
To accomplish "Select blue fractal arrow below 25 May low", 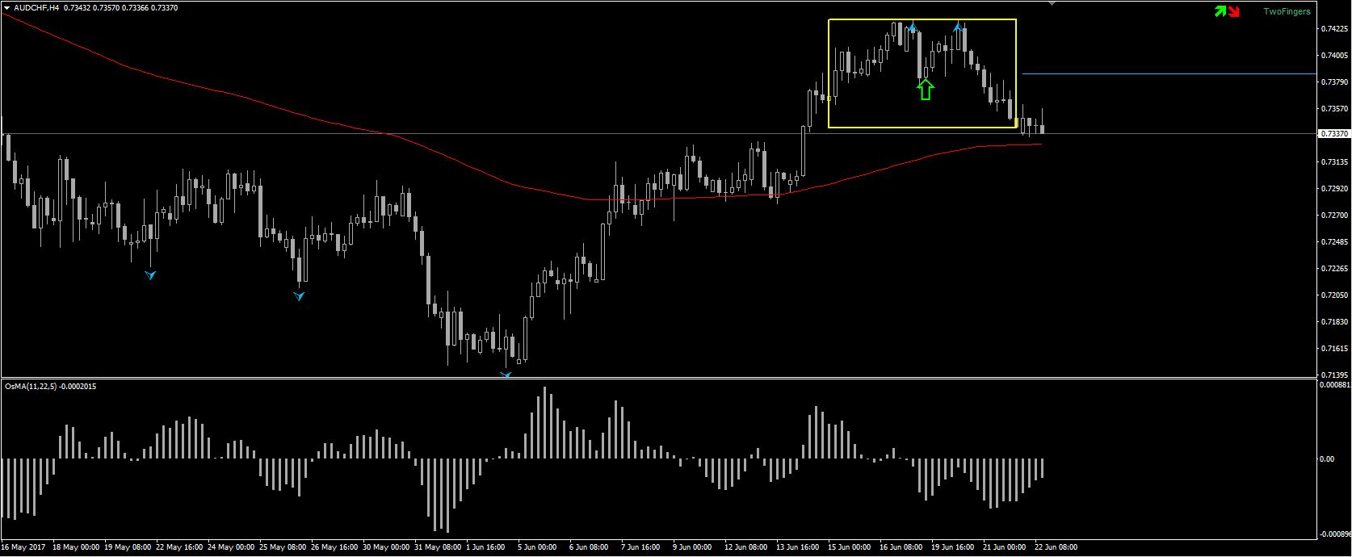I will click(299, 296).
